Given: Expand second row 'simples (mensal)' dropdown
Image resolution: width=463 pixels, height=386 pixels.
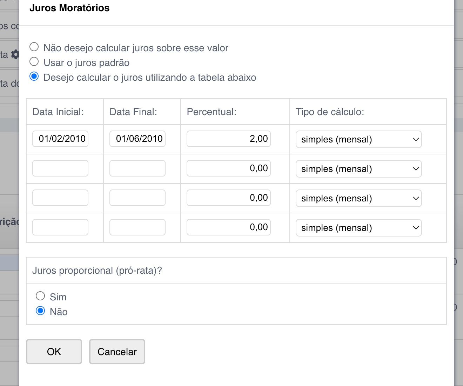Looking at the screenshot, I should click(358, 169).
